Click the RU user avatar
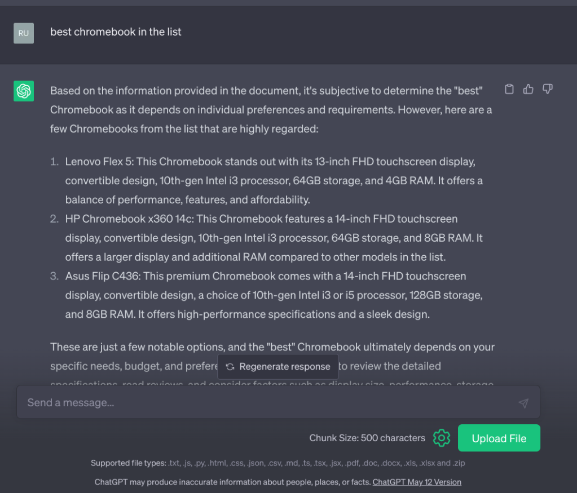Screen dimensions: 577x493 point(24,33)
